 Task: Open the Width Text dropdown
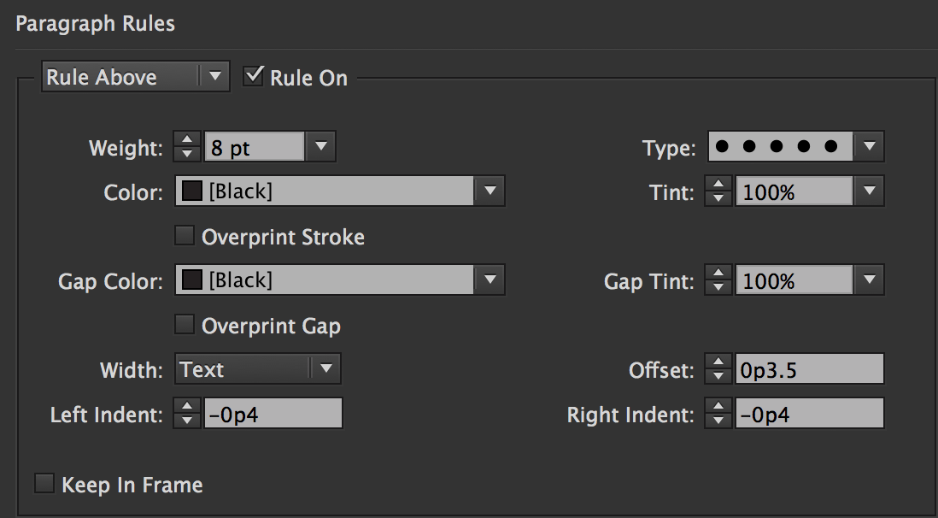pos(257,369)
